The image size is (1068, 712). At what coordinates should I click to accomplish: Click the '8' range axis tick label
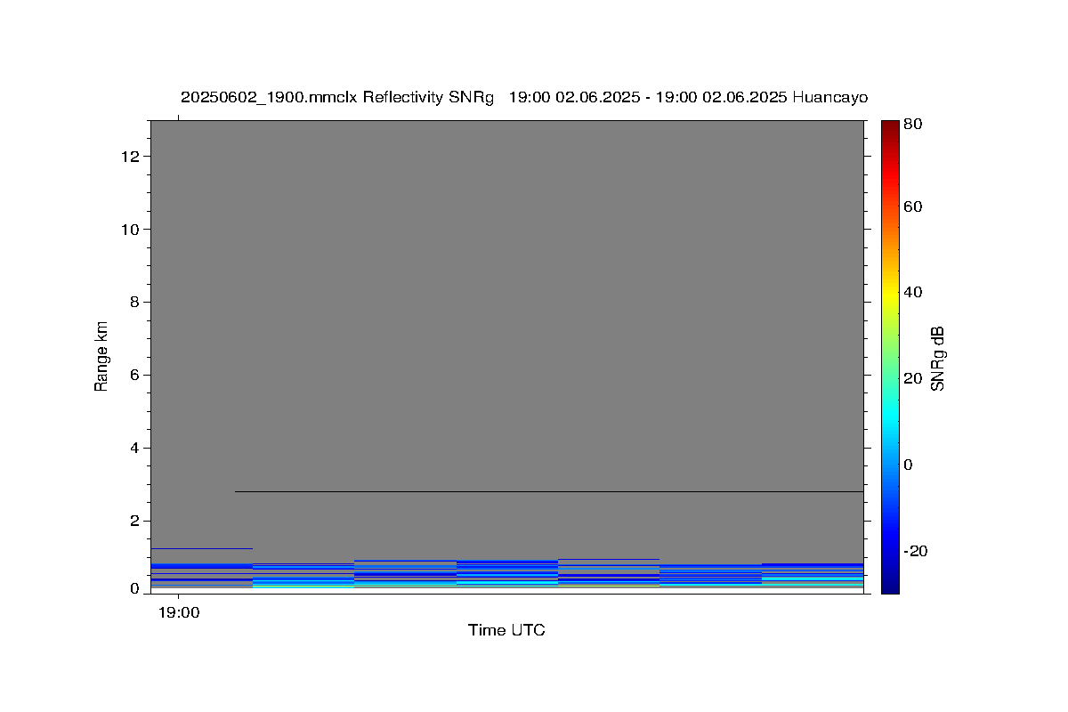135,303
